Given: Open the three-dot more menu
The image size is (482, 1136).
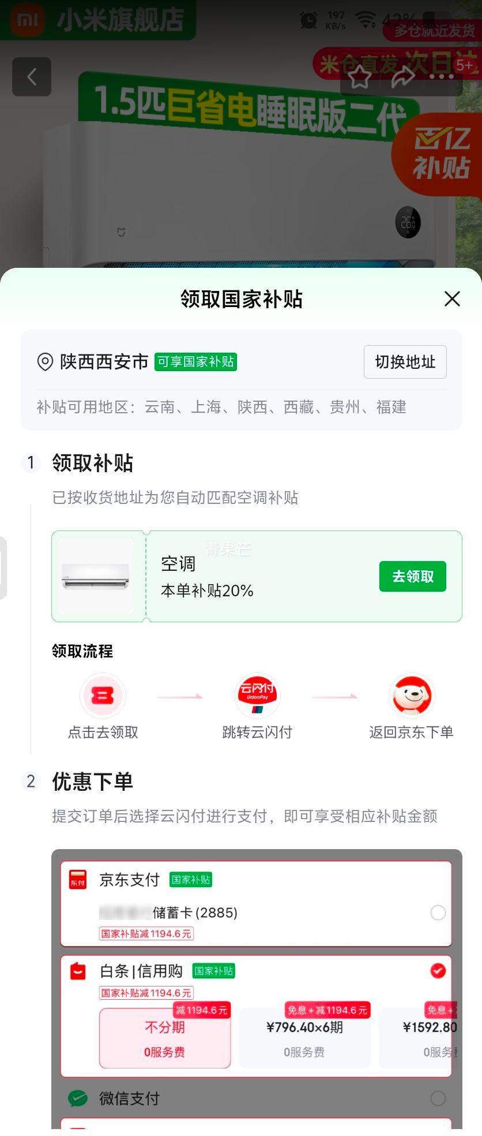Looking at the screenshot, I should pyautogui.click(x=442, y=77).
